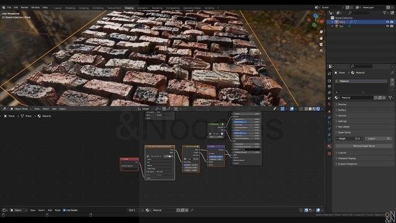396x223 pixels.
Task: Open the Object Constraints tab icon
Action: pyautogui.click(x=329, y=135)
